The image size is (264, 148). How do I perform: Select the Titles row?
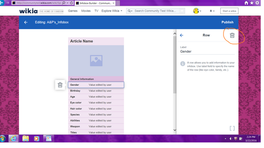pos(96,132)
